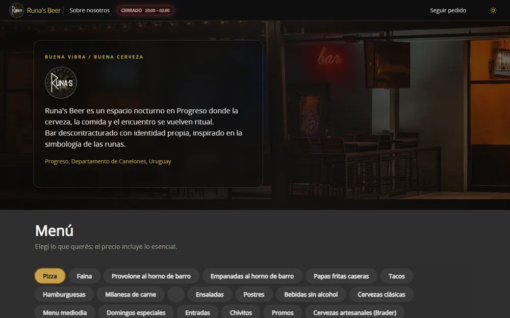Select the Promos category
Viewport: 510px width, 318px height.
pos(283,312)
